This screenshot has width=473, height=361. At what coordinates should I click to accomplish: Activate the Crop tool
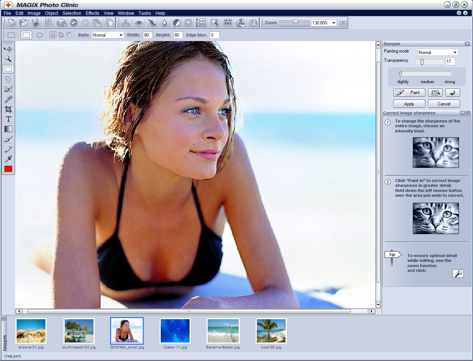tap(8, 109)
